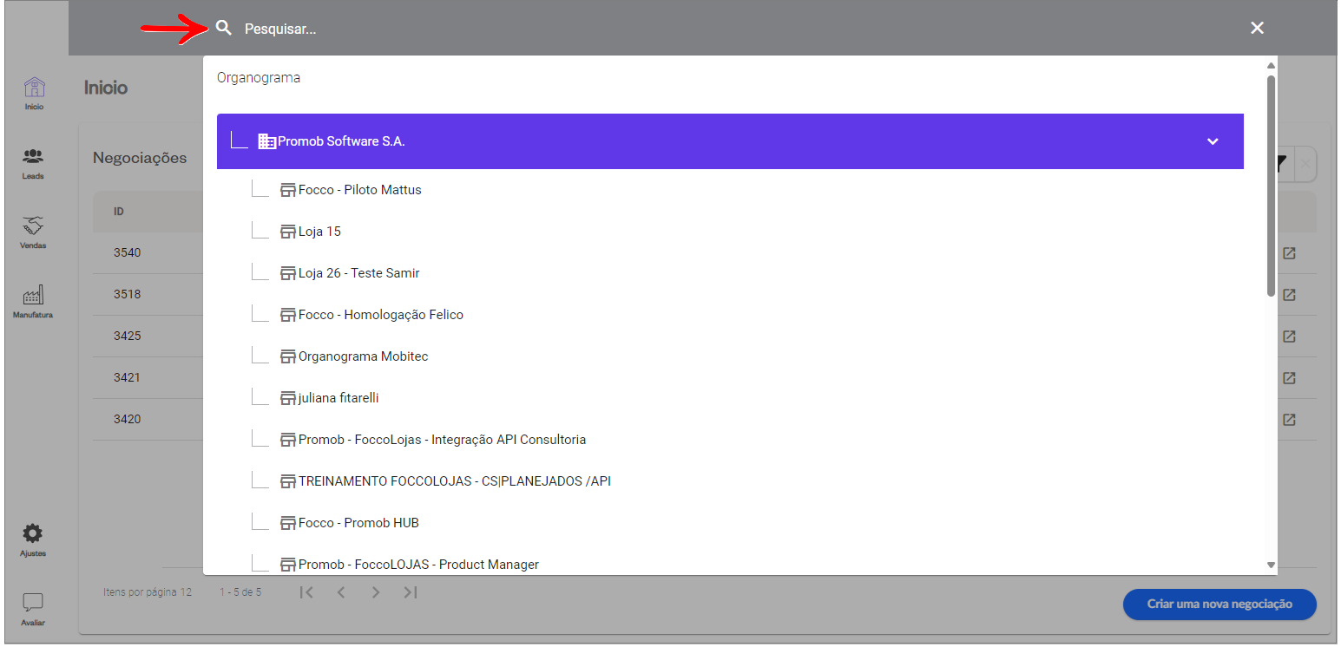Screen dimensions: 1341x647
Task: Open the Leads sidebar section
Action: pos(33,163)
